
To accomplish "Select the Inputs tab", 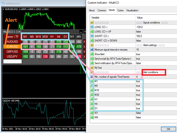I will tap(112, 10).
